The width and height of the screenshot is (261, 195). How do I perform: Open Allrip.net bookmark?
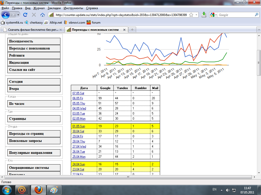(x=53, y=23)
